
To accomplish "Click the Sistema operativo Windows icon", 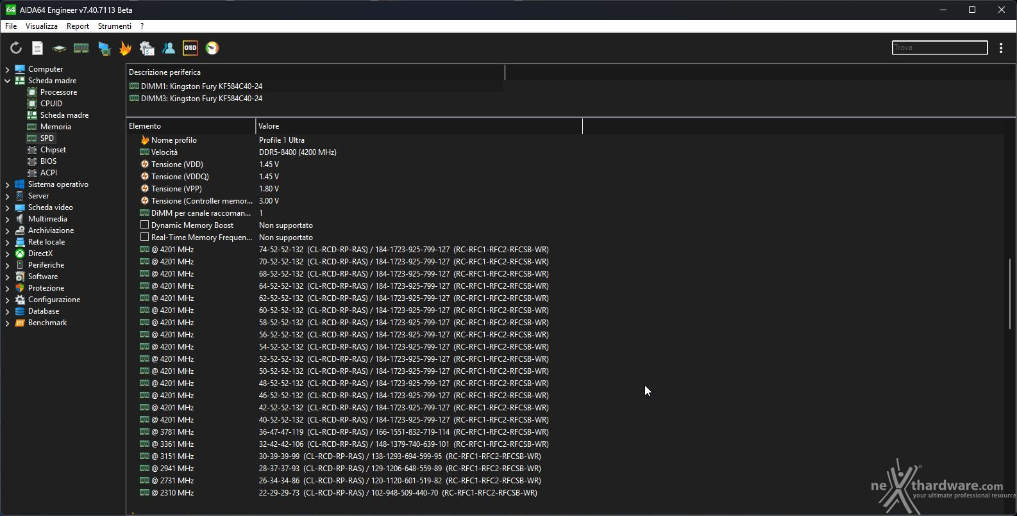I will pyautogui.click(x=20, y=184).
